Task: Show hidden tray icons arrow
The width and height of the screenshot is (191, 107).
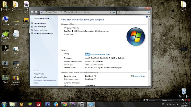Action: pos(167,104)
